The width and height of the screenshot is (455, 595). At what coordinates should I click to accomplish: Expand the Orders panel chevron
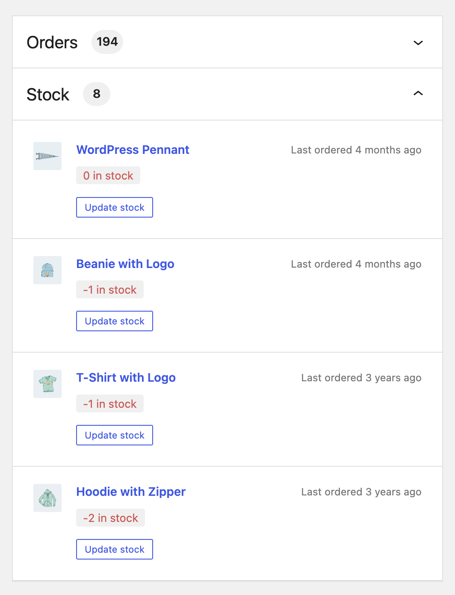pyautogui.click(x=418, y=43)
